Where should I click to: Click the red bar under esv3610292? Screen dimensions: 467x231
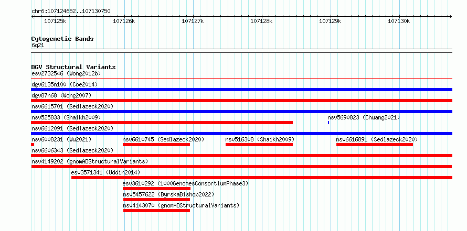[157, 189]
